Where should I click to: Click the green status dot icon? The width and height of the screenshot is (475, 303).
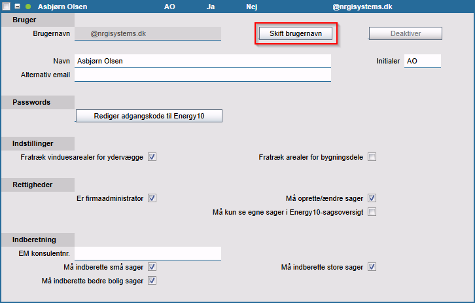point(28,7)
